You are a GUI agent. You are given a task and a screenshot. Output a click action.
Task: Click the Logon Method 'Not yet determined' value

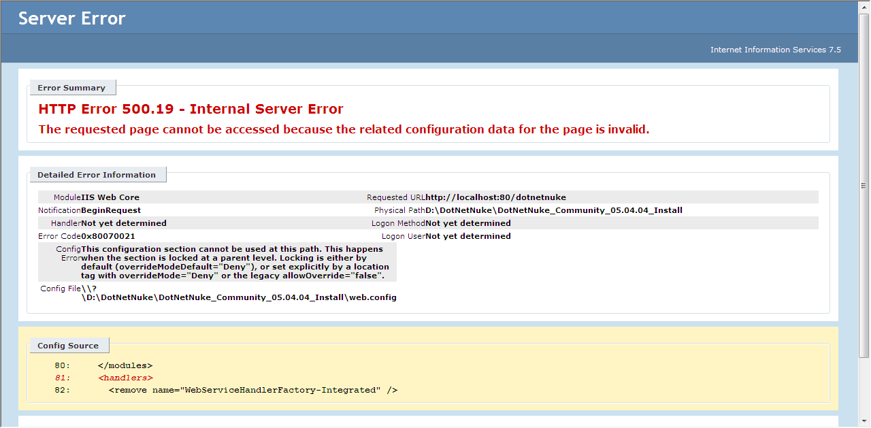coord(468,223)
